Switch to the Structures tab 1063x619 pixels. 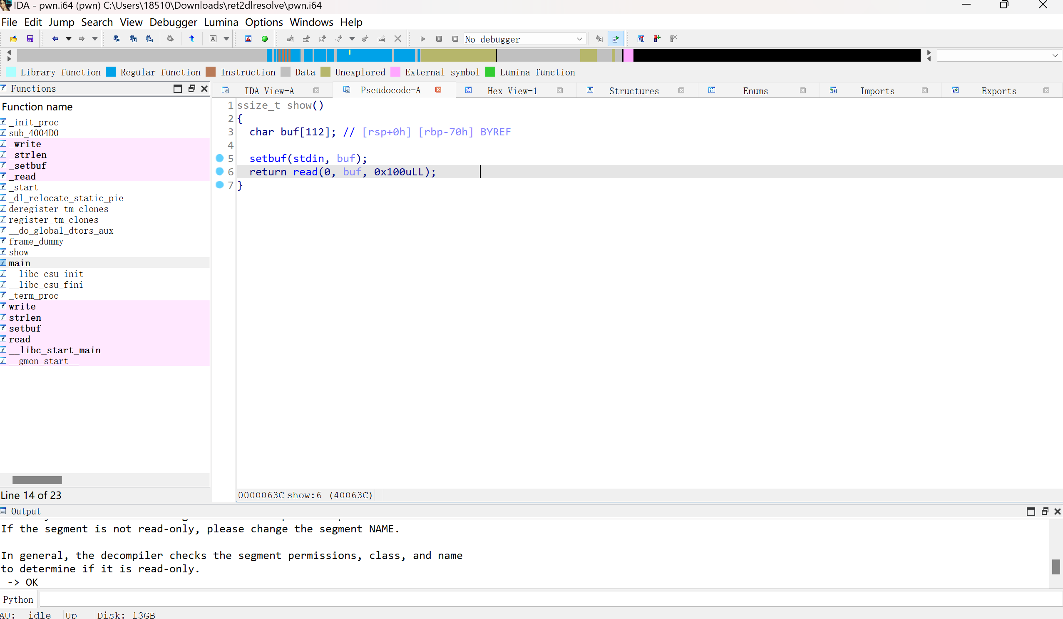[633, 91]
